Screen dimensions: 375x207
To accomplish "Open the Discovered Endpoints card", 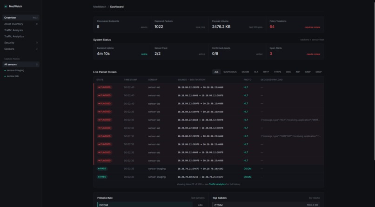I will [x=122, y=24].
